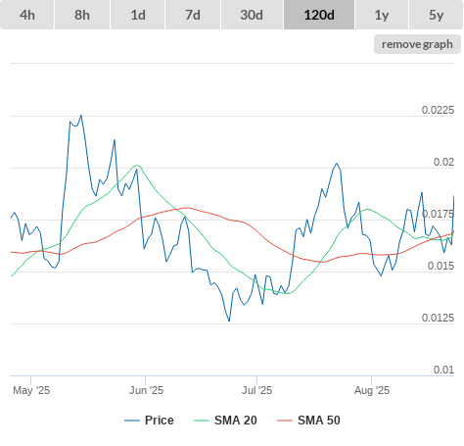This screenshot has height=446, width=464.
Task: Open the 5y time range
Action: pos(436,15)
